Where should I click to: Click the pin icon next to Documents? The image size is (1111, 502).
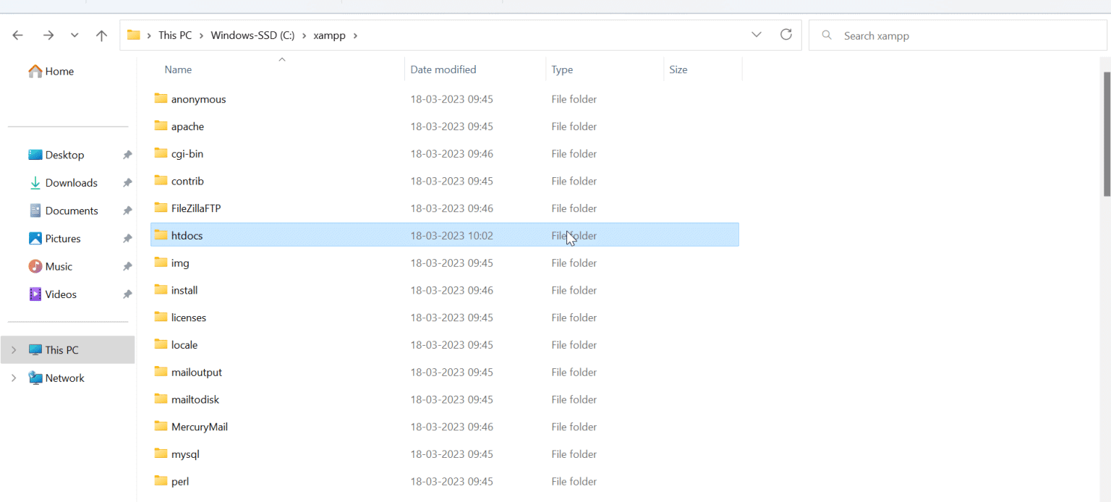pyautogui.click(x=127, y=210)
